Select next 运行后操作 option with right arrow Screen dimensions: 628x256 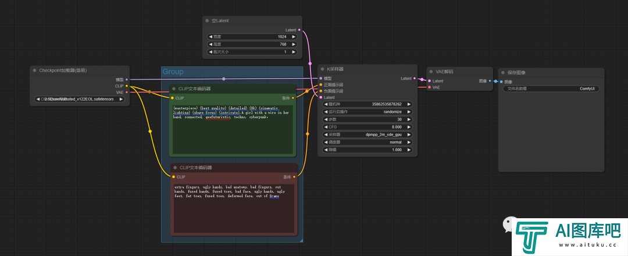(409, 112)
